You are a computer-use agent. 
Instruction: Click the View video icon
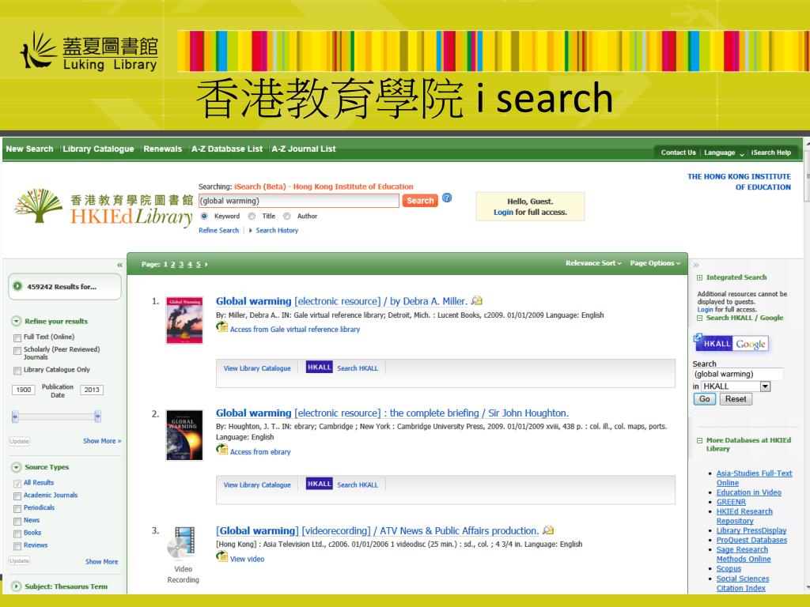tap(221, 557)
